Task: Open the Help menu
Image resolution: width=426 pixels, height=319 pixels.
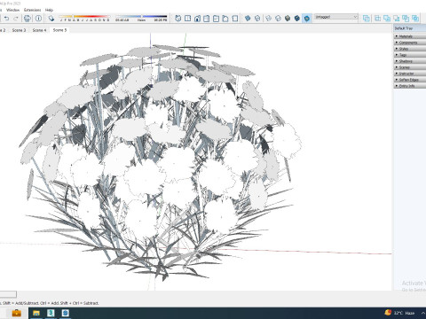Action: tap(49, 10)
